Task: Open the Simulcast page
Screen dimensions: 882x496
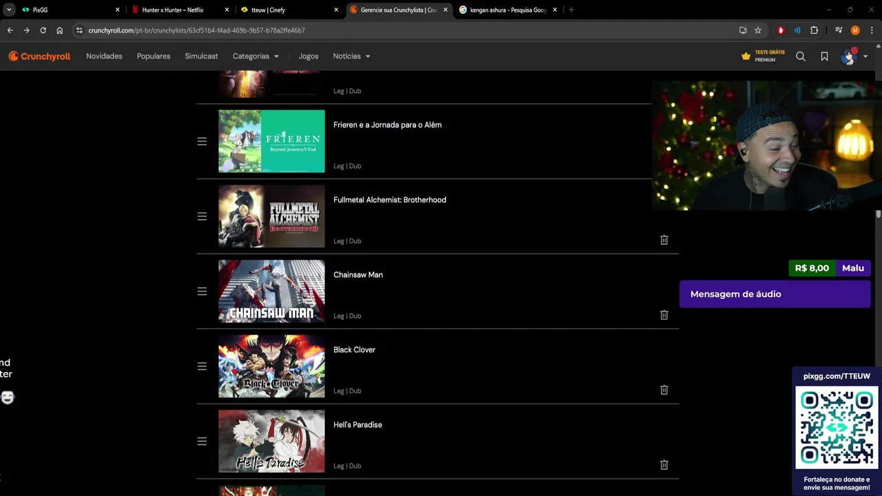Action: pos(201,56)
